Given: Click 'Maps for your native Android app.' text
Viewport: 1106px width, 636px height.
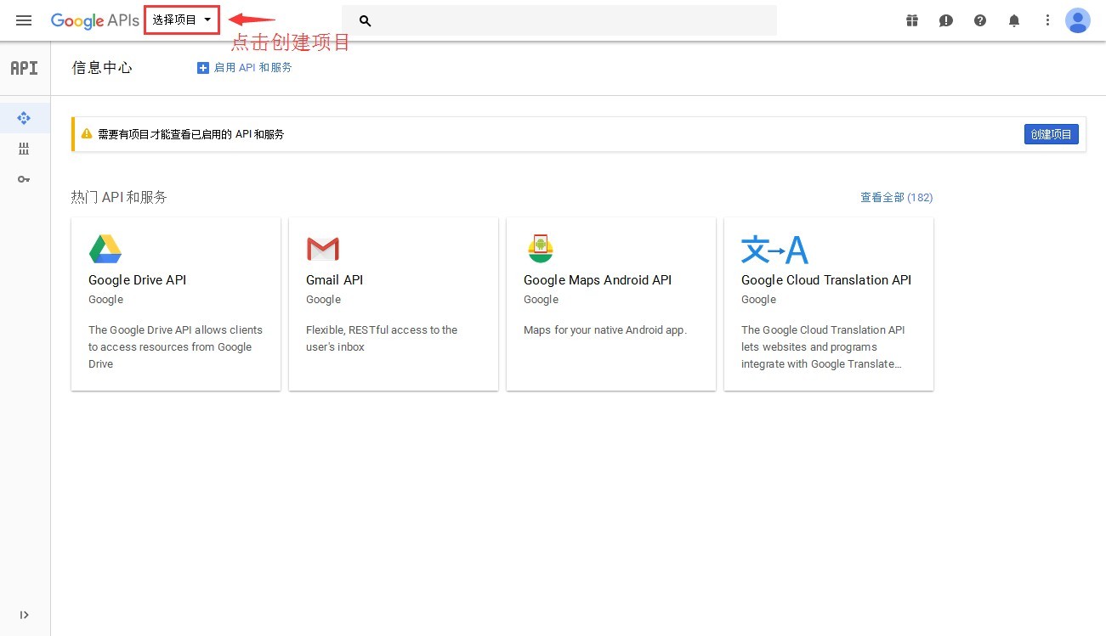Looking at the screenshot, I should [605, 330].
